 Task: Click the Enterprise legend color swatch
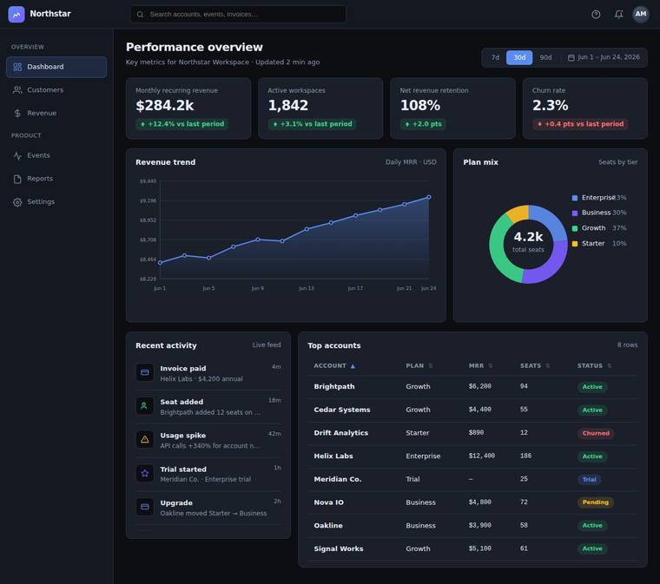click(575, 198)
